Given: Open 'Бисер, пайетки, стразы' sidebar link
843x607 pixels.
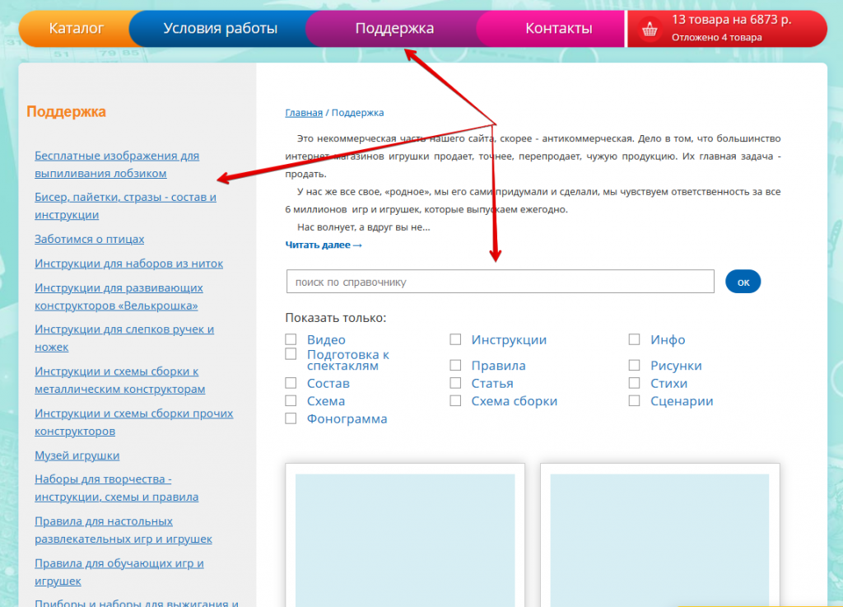Looking at the screenshot, I should (125, 206).
